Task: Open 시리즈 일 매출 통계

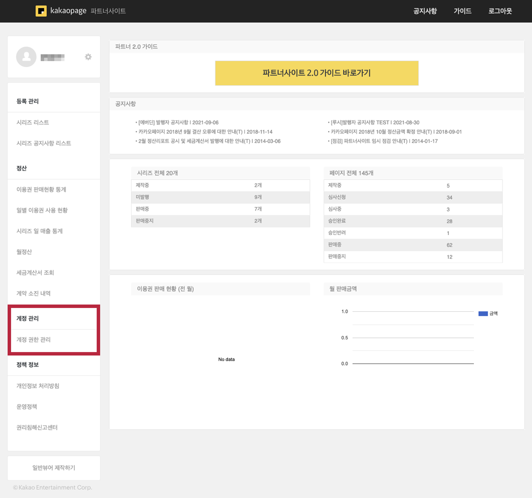Action: [x=39, y=231]
